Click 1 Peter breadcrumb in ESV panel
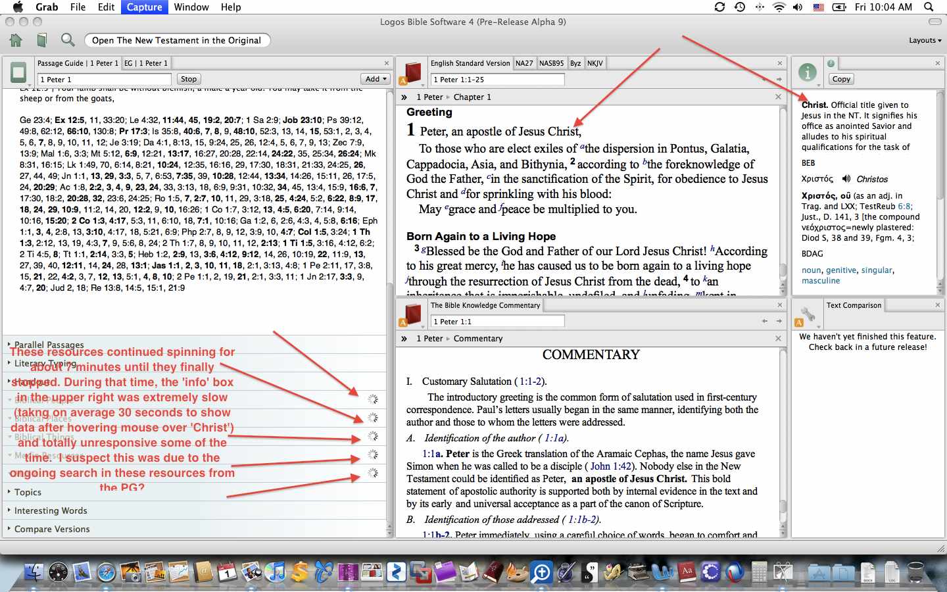Viewport: 947px width, 592px height. (x=429, y=97)
